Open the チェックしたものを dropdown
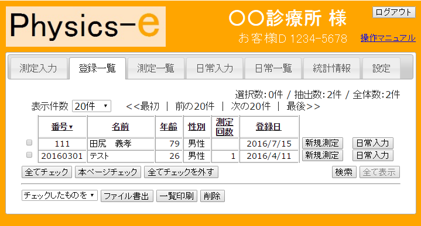Viewport: 421px width, 226px height. [x=59, y=195]
